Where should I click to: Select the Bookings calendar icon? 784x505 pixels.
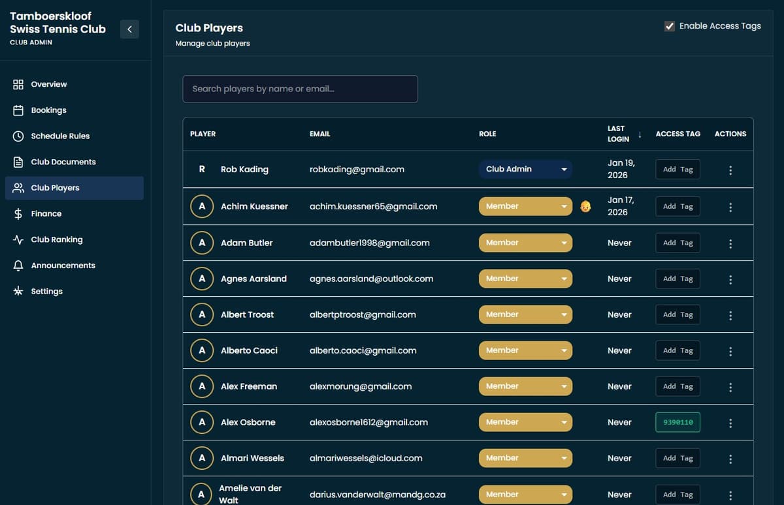(18, 110)
